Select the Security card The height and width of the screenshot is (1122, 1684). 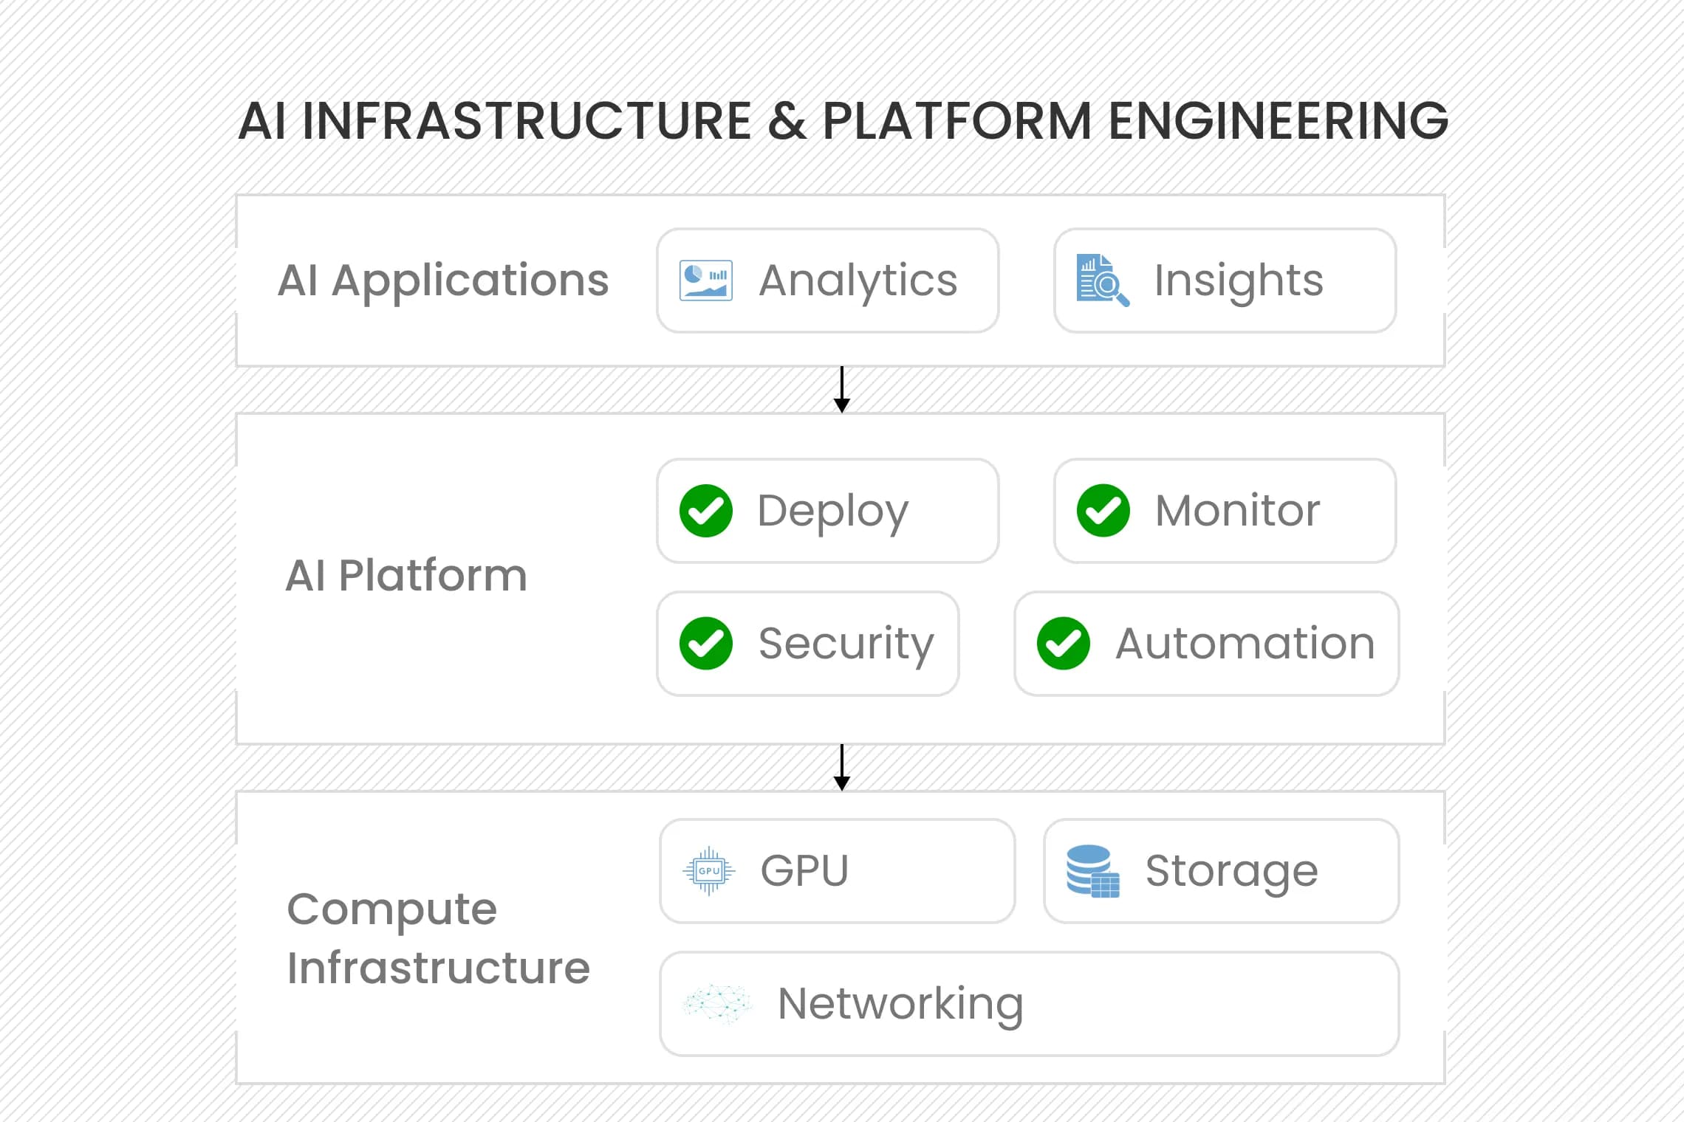click(x=808, y=644)
